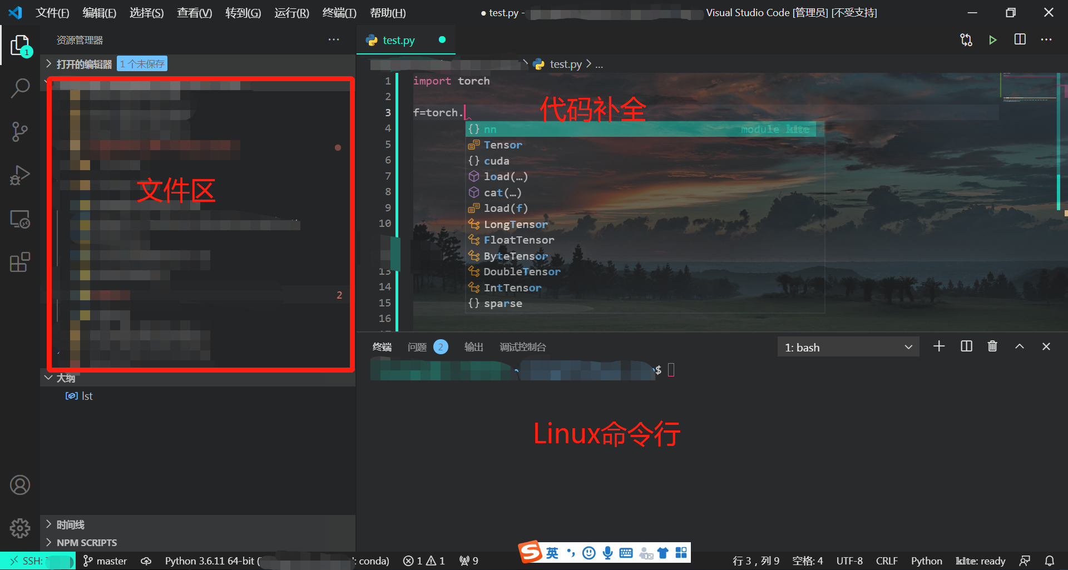Click the Sogou input method S logo
Image resolution: width=1068 pixels, height=570 pixels.
[x=530, y=552]
